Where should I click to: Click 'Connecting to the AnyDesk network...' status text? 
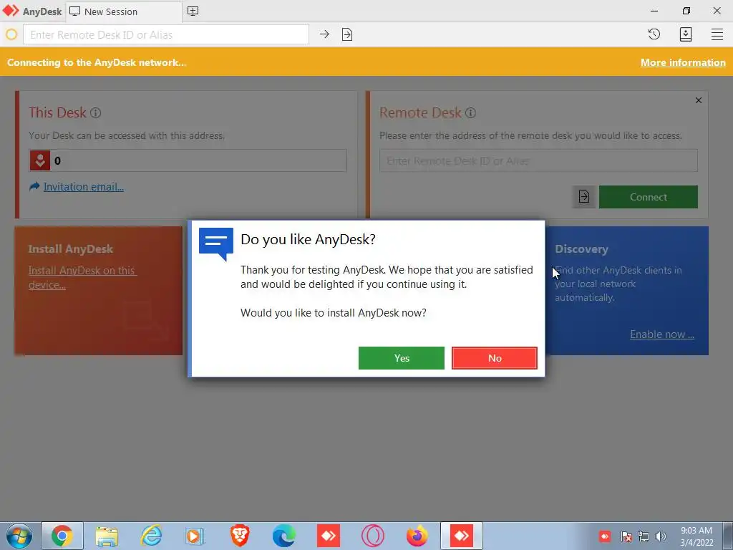(x=97, y=63)
